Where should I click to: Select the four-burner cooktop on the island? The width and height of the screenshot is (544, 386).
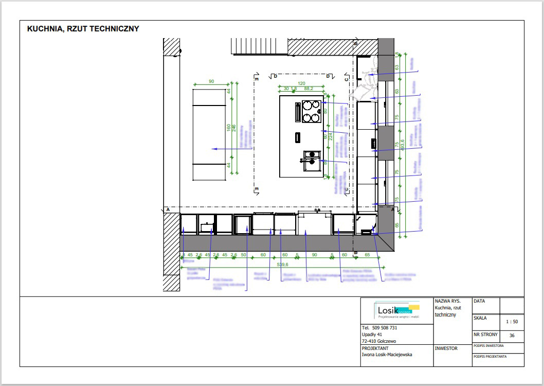[x=310, y=112]
